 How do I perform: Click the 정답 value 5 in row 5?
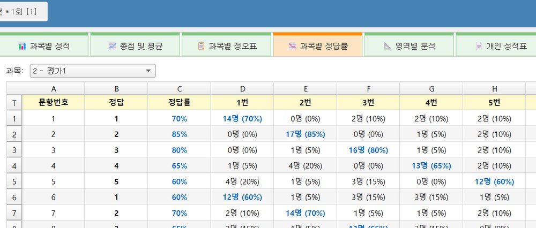coord(116,181)
